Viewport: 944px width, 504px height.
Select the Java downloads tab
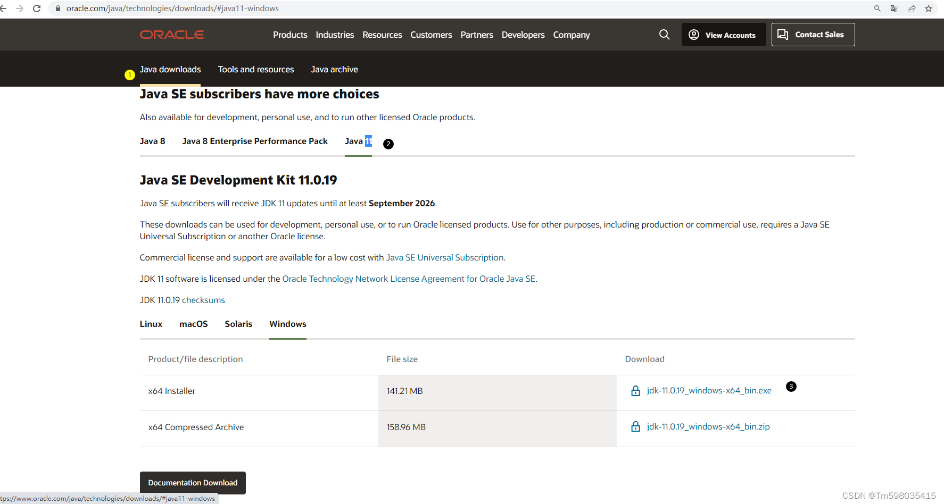(170, 70)
